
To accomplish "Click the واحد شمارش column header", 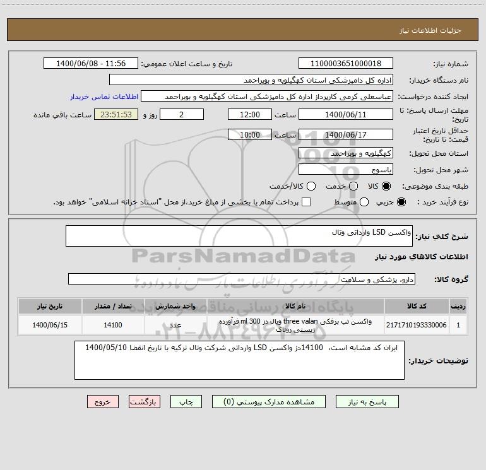I will (x=175, y=306).
